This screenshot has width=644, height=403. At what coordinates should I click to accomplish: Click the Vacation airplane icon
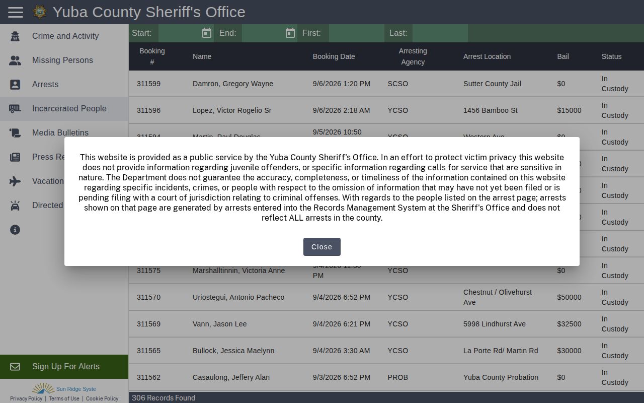15,181
